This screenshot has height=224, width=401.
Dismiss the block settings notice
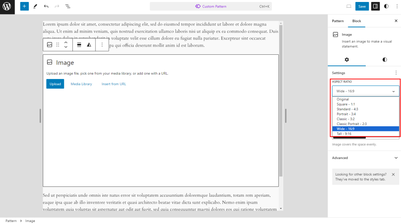pyautogui.click(x=393, y=174)
